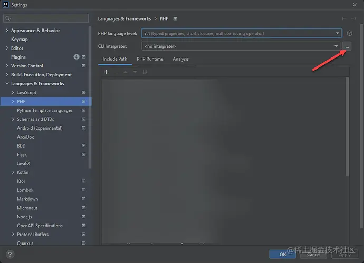
Task: Click project-level icon next to Schemas and DTDs
Action: pos(84,119)
